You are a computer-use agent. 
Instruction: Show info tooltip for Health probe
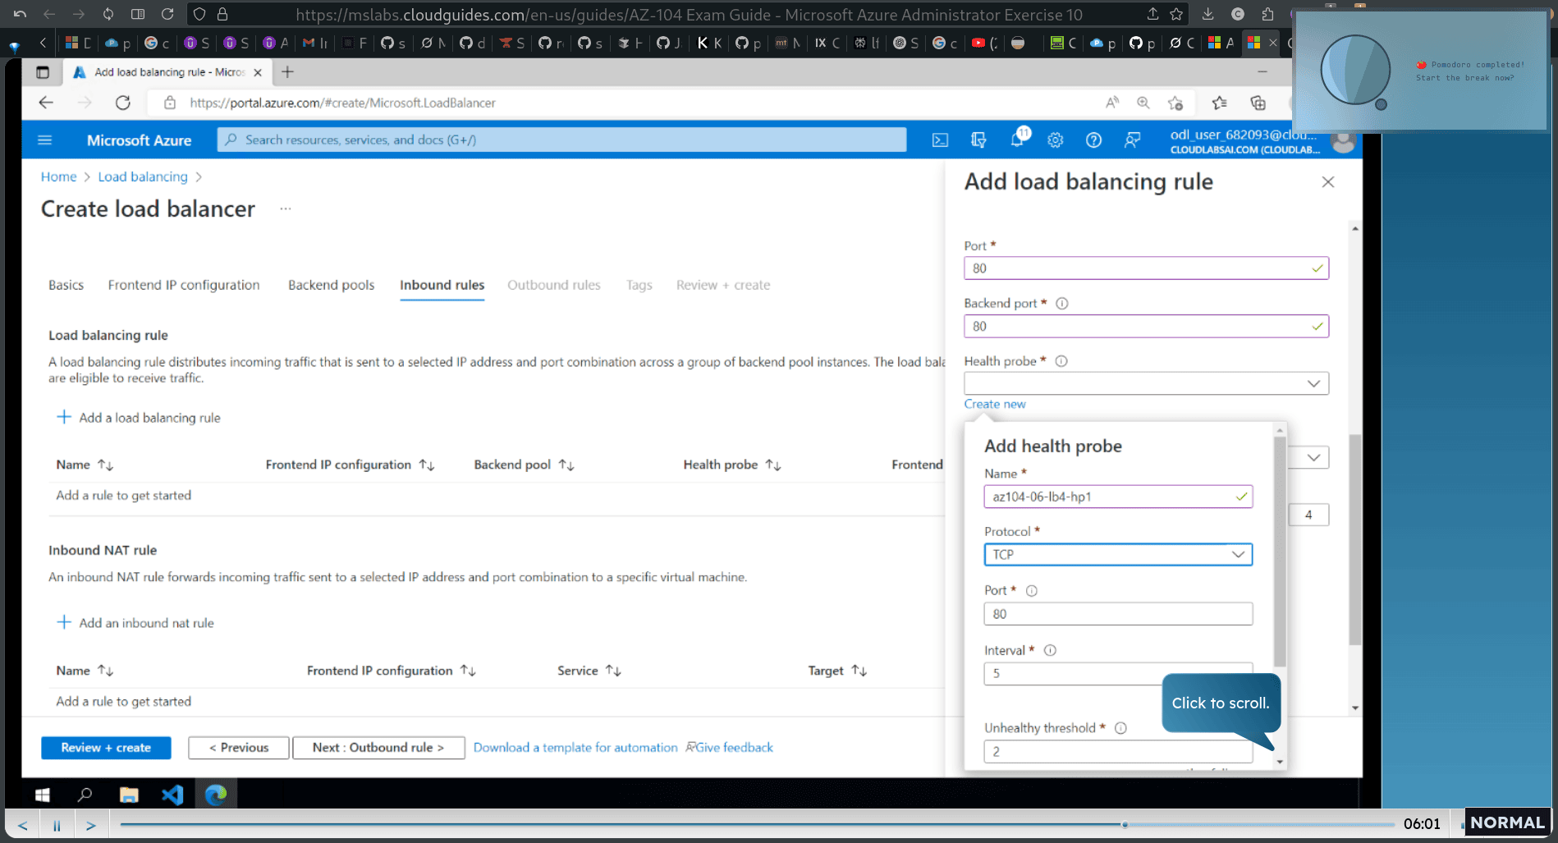pos(1061,361)
